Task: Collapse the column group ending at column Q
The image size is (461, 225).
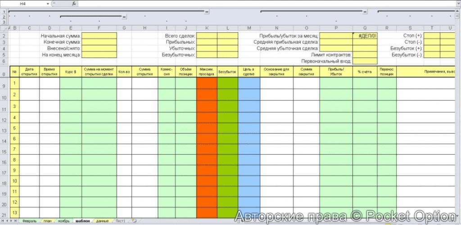Action: click(365, 10)
